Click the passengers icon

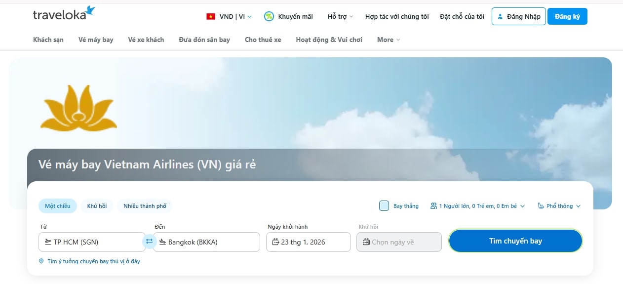pyautogui.click(x=433, y=206)
